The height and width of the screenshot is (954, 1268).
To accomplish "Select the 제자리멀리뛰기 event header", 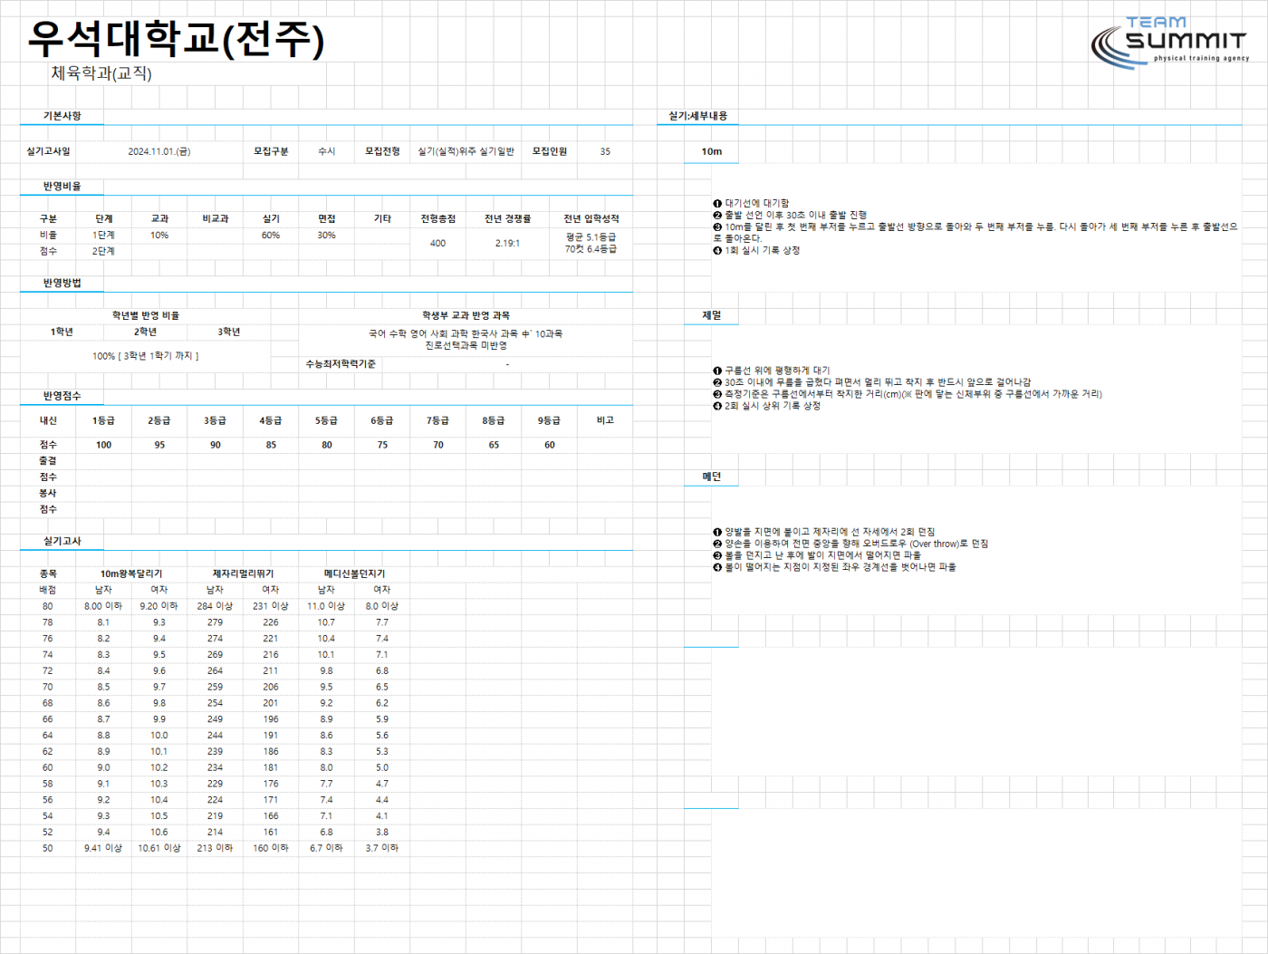I will tap(243, 574).
